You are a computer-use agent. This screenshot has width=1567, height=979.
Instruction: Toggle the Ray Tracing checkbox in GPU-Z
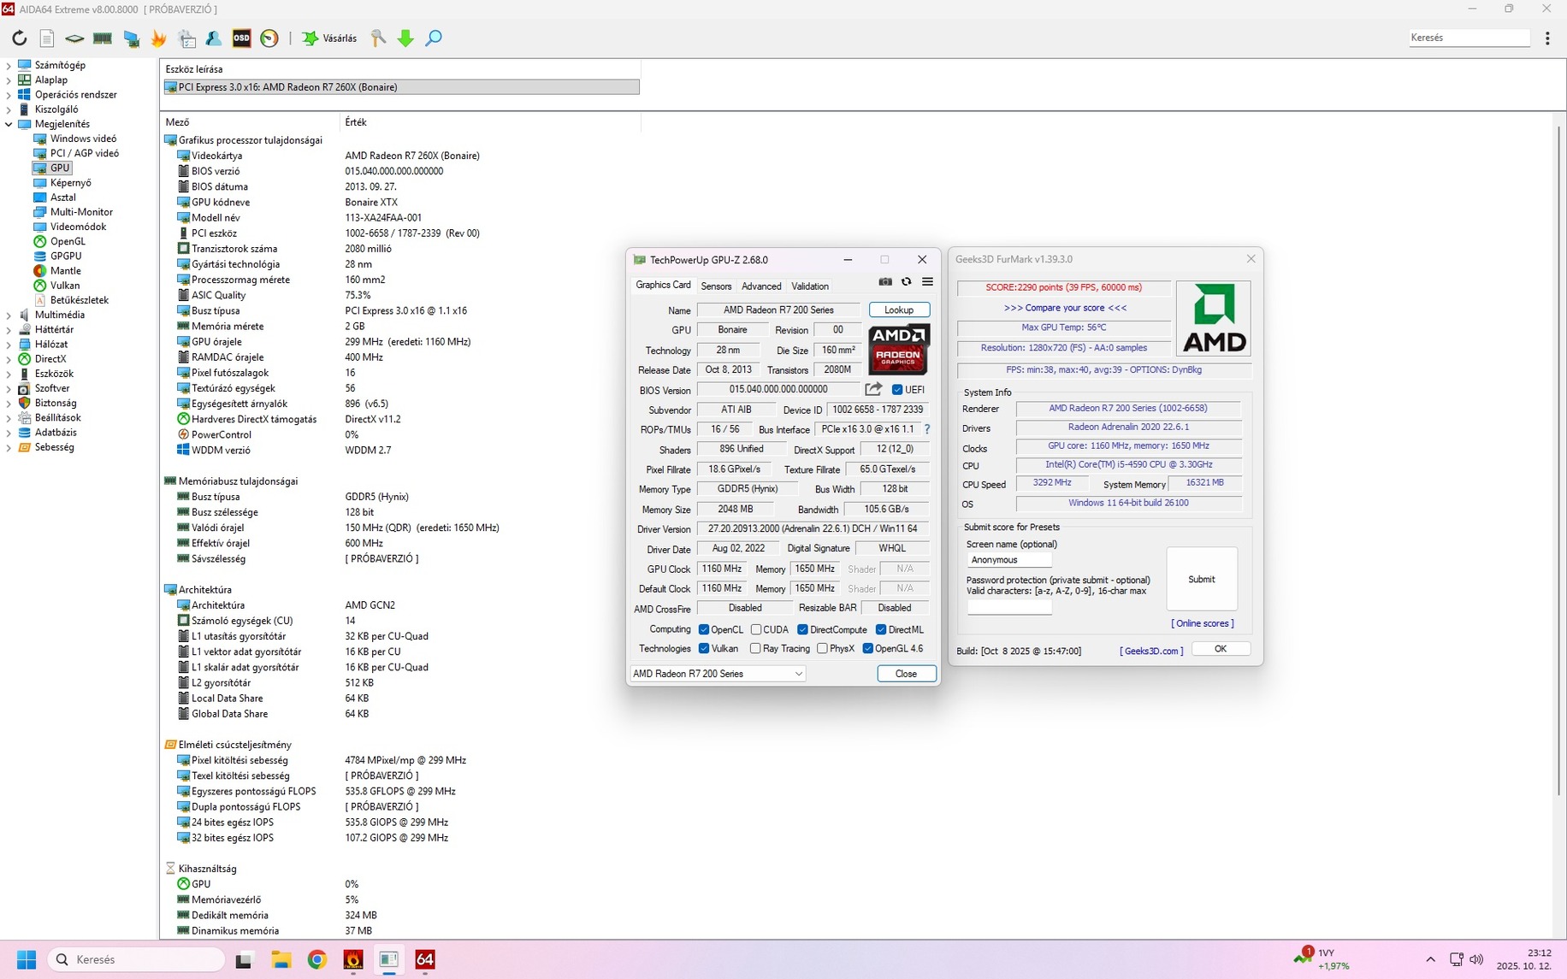pos(755,649)
